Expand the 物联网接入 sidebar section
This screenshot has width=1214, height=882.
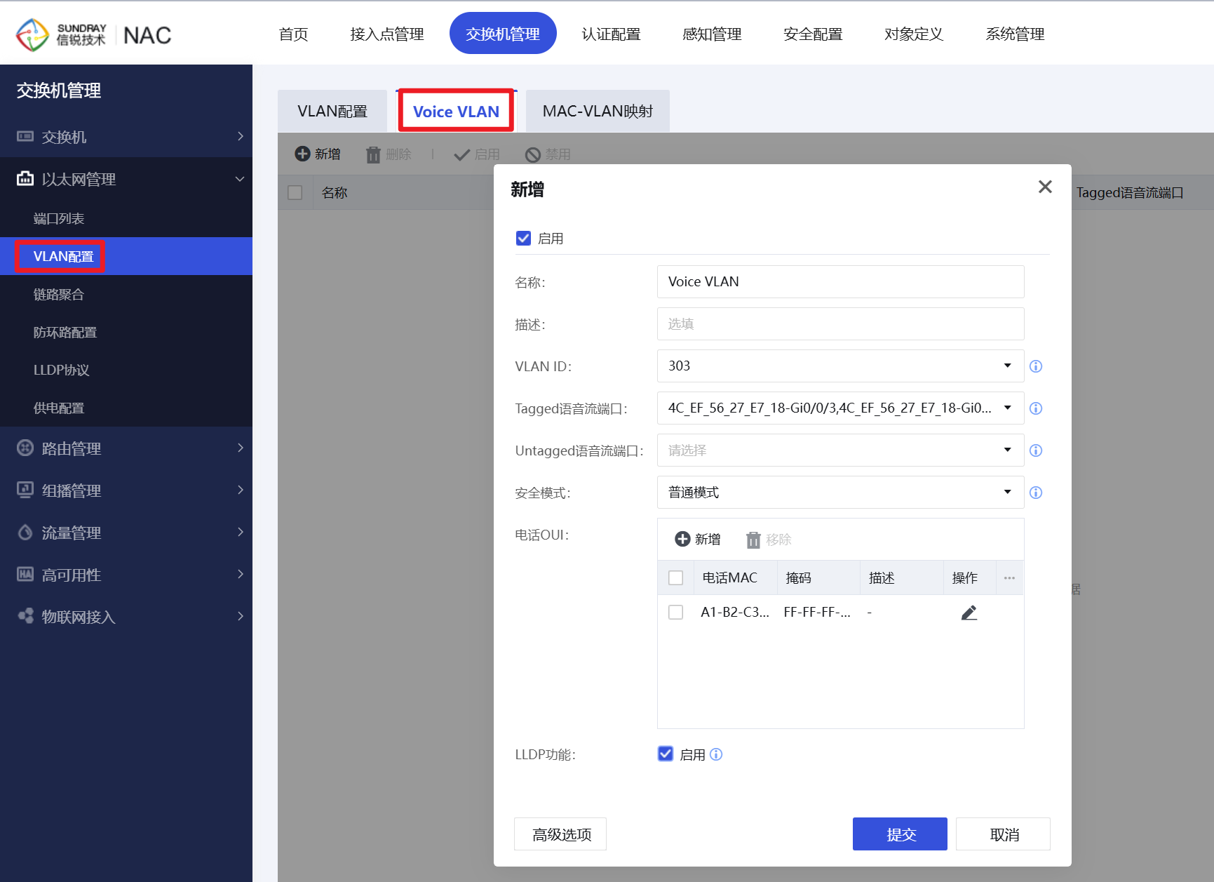click(126, 616)
